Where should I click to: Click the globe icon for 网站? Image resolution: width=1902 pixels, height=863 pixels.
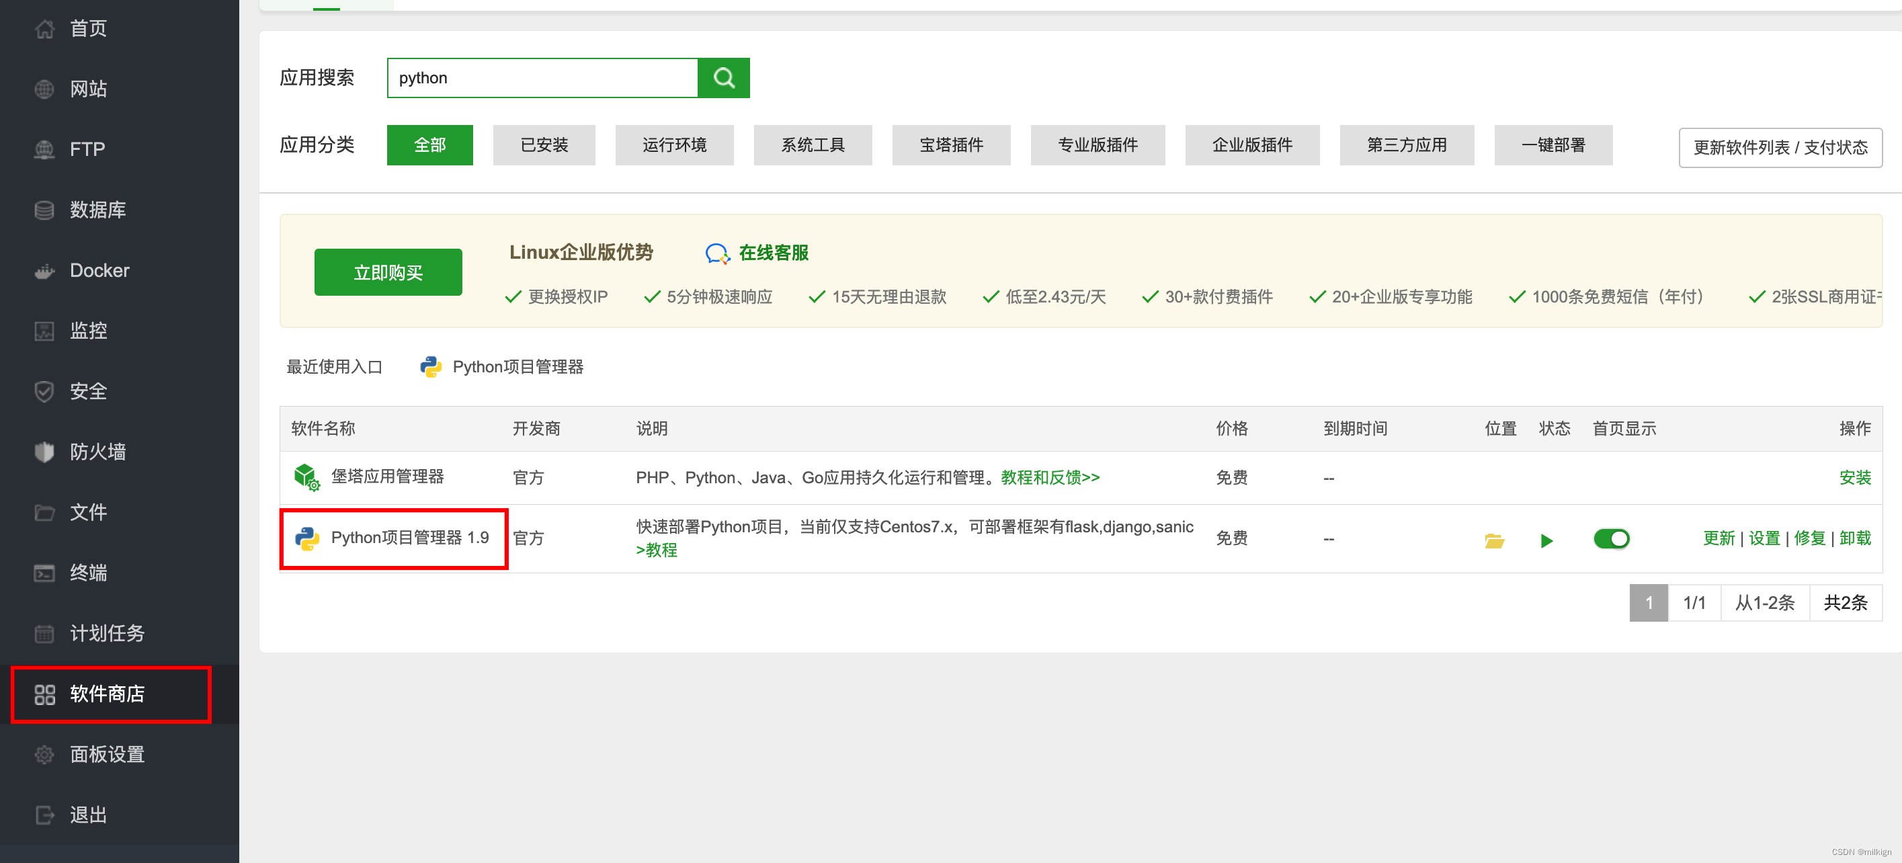[x=44, y=89]
